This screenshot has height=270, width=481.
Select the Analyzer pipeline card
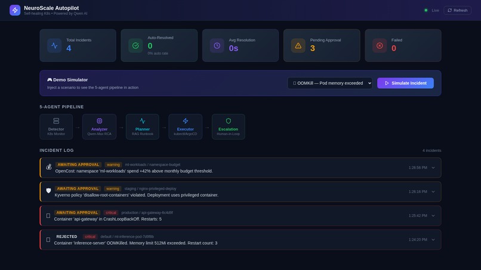coord(100,126)
